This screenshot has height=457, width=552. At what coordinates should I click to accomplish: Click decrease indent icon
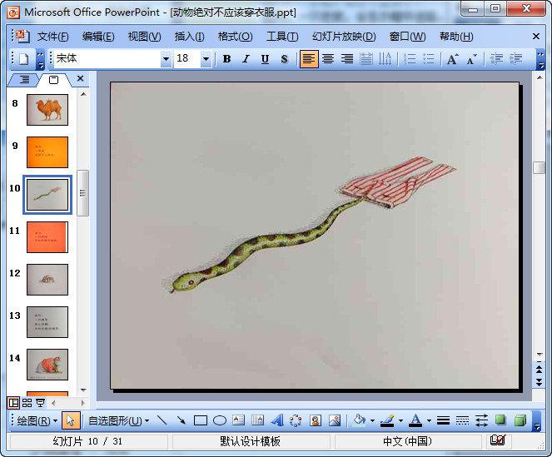[x=496, y=59]
